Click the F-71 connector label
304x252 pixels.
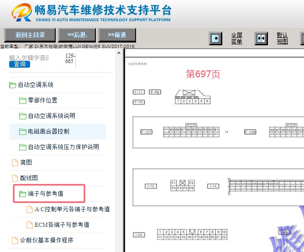[139, 92]
